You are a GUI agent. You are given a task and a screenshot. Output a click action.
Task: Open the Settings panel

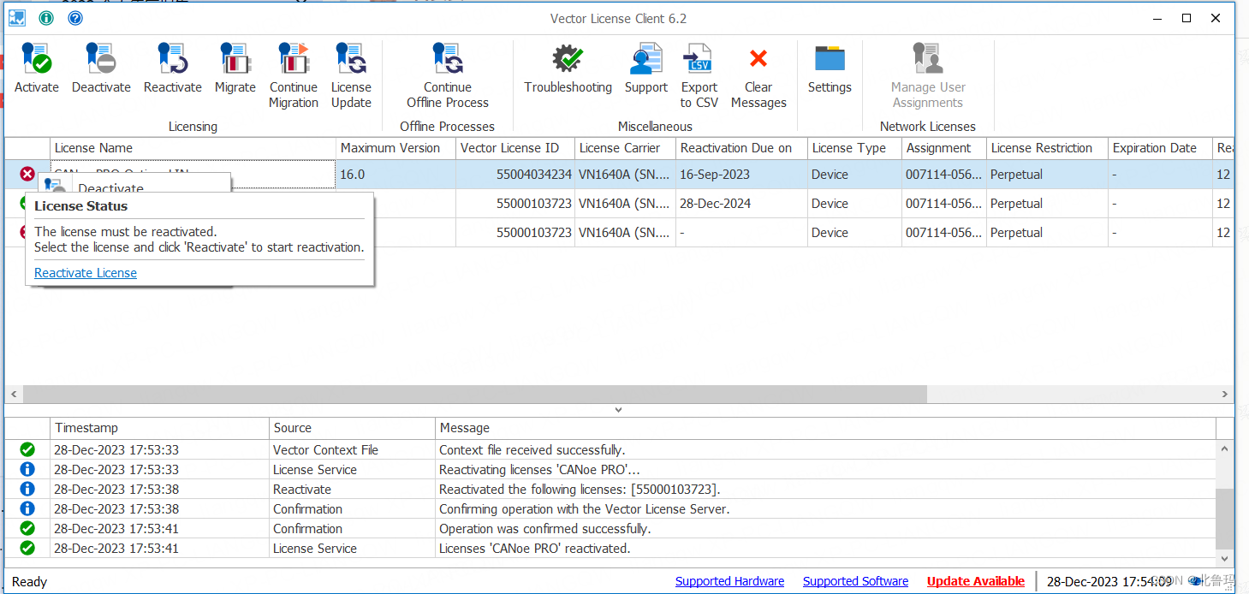tap(829, 67)
